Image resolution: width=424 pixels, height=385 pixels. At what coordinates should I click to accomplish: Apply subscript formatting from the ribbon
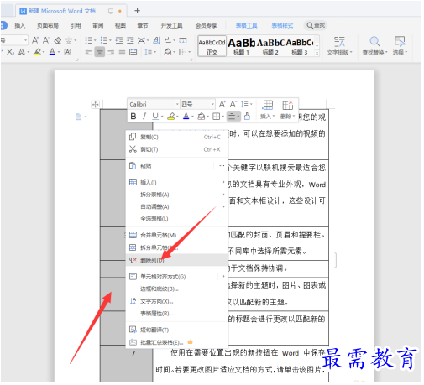click(x=10, y=52)
